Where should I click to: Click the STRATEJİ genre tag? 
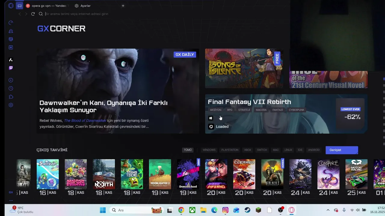coord(244,110)
